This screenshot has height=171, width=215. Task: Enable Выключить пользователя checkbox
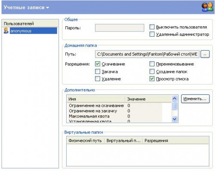(x=152, y=27)
